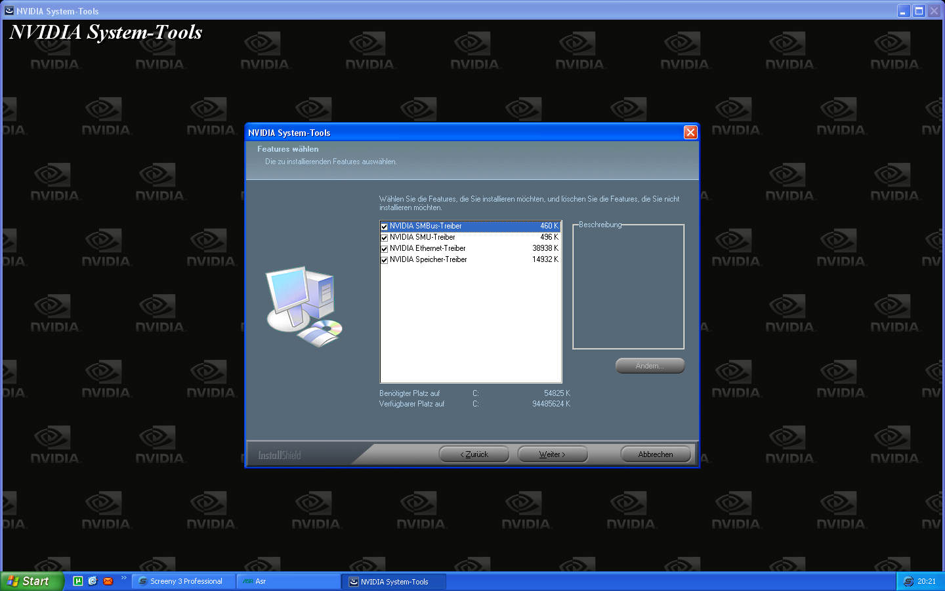Close the NVIDIA System-Tools setup dialog
Image resolution: width=945 pixels, height=591 pixels.
(x=690, y=132)
